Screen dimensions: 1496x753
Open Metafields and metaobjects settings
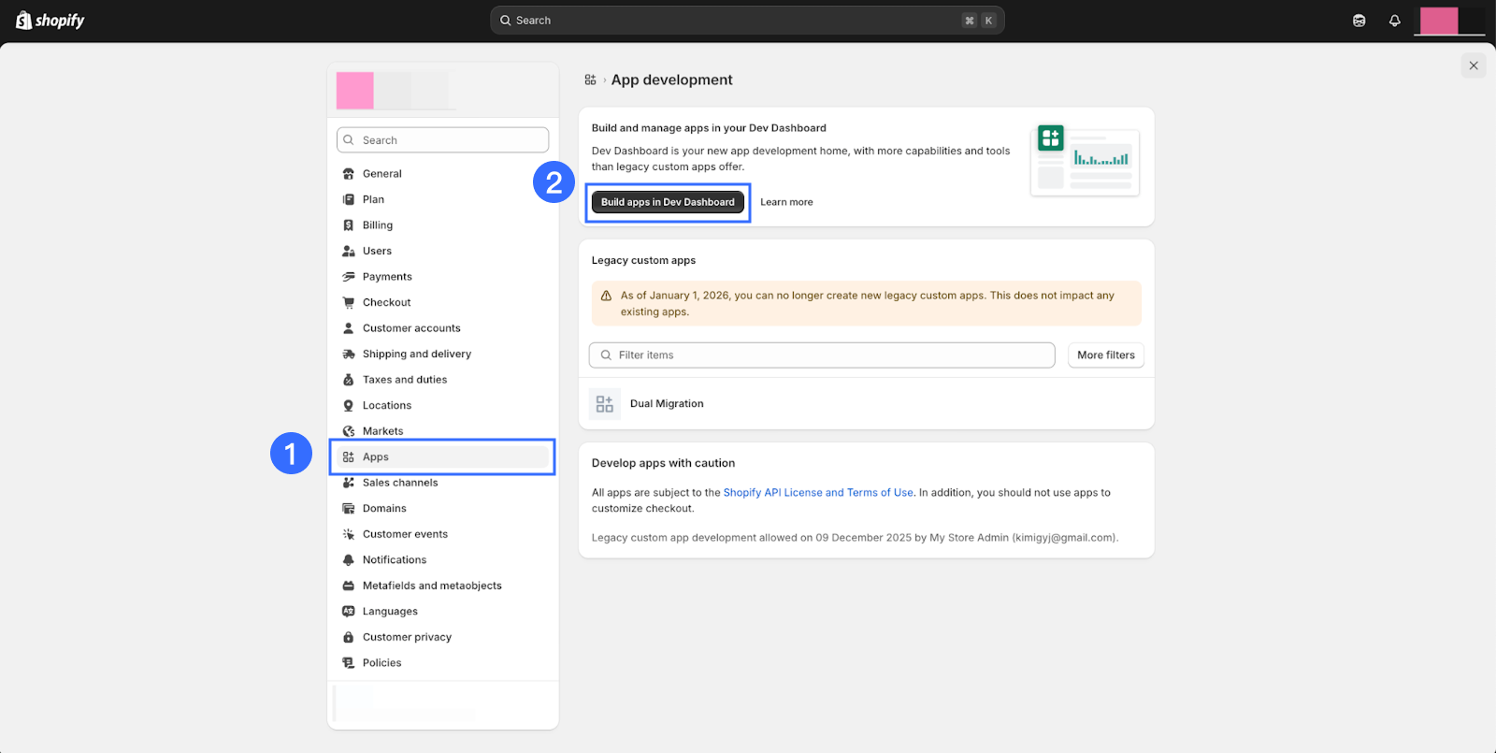432,586
